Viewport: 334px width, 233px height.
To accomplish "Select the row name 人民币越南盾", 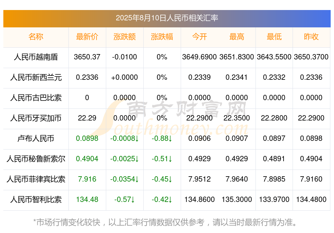I will [x=36, y=57].
